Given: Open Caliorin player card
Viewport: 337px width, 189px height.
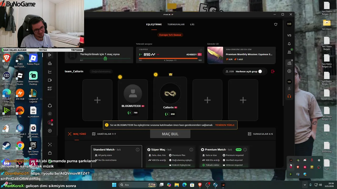Looking at the screenshot, I should [x=170, y=99].
